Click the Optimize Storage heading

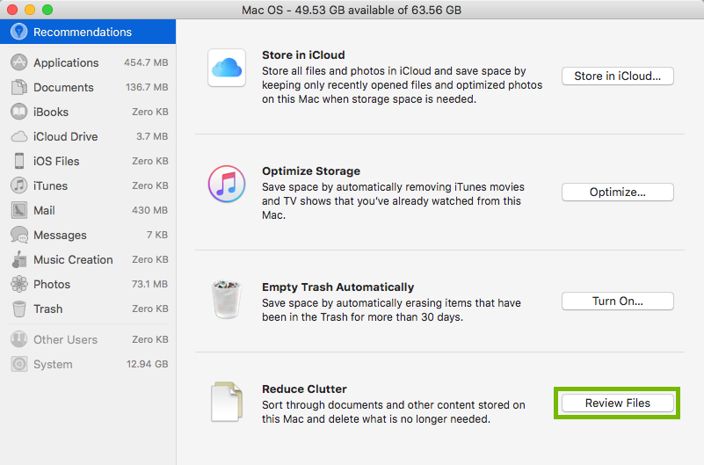click(x=311, y=171)
